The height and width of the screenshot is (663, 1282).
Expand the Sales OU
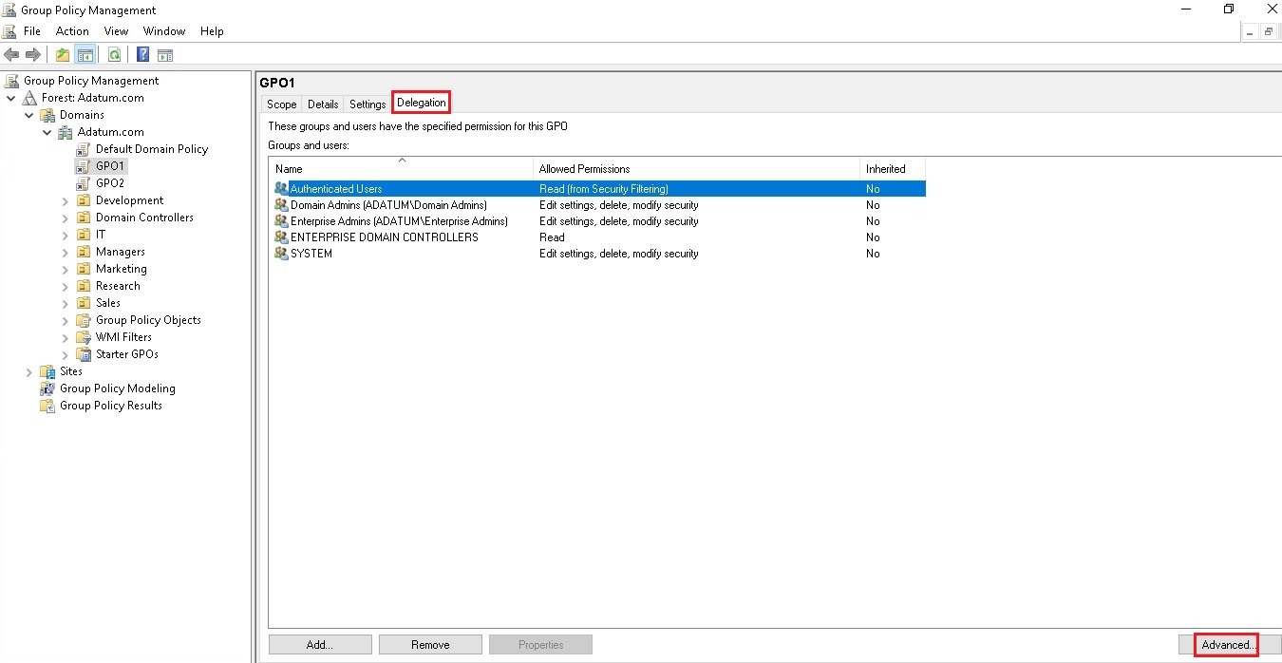66,303
